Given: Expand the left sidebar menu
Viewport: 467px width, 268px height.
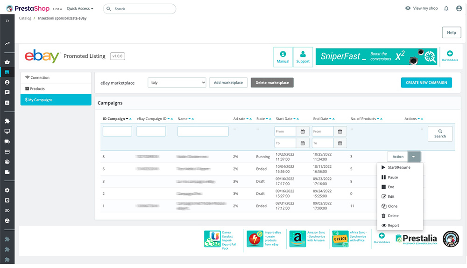Looking at the screenshot, I should point(7,21).
